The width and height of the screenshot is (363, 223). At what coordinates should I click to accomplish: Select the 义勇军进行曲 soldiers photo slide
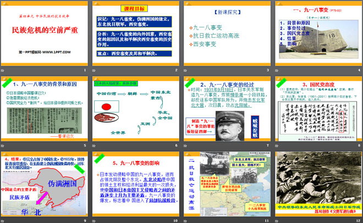318,184
